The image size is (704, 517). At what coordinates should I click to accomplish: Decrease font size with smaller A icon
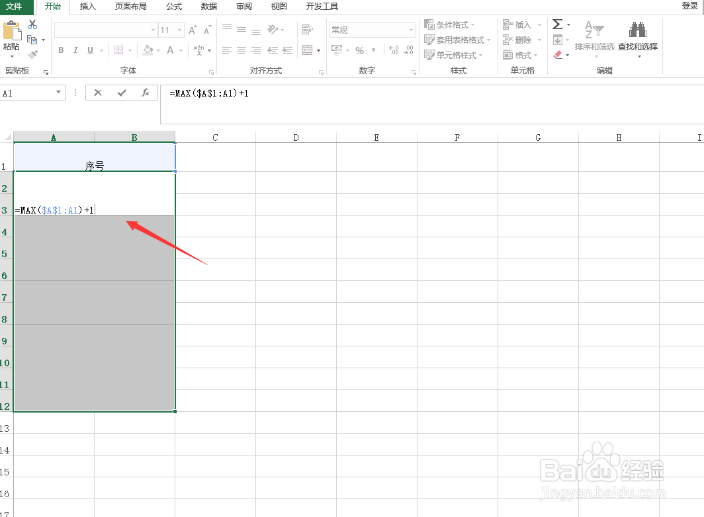click(x=207, y=30)
